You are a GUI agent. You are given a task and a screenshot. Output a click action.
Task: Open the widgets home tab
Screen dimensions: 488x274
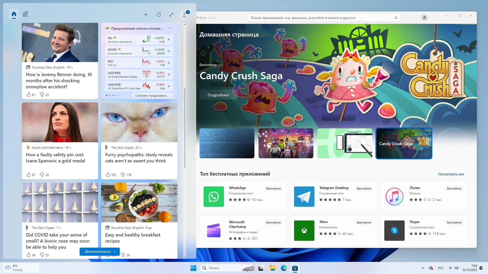[14, 14]
